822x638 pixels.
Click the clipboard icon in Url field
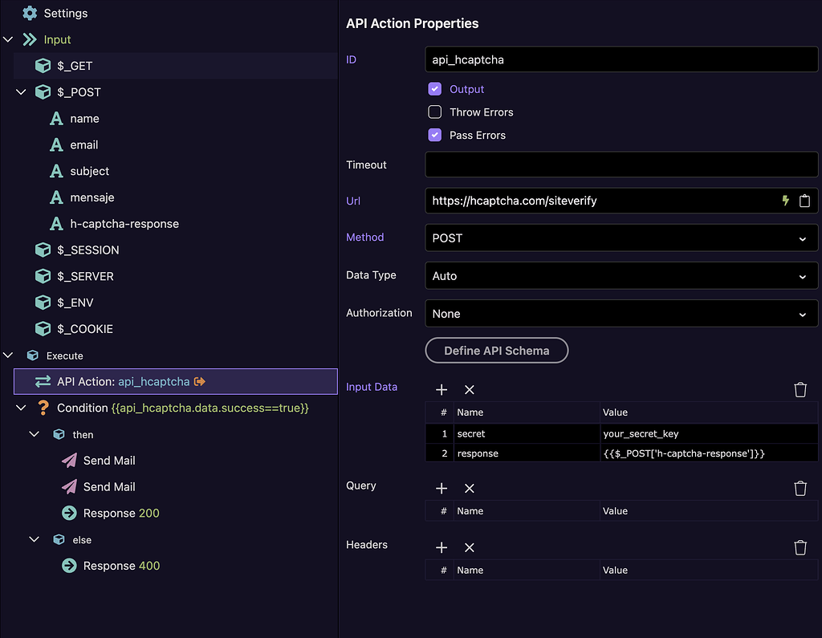804,201
